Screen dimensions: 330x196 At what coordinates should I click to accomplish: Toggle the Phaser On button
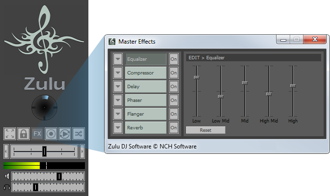coord(174,100)
